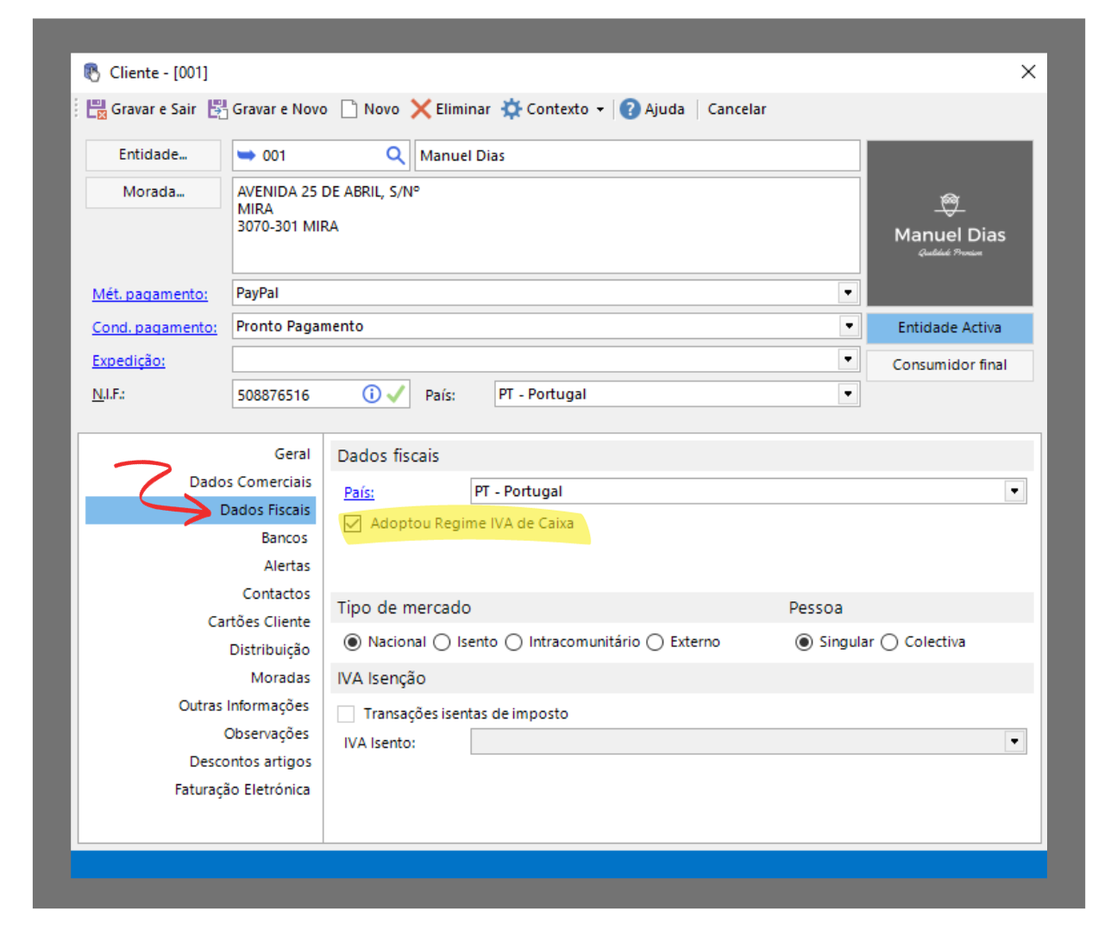Click the Novo blank document icon
Image resolution: width=1117 pixels, height=930 pixels.
pos(349,110)
